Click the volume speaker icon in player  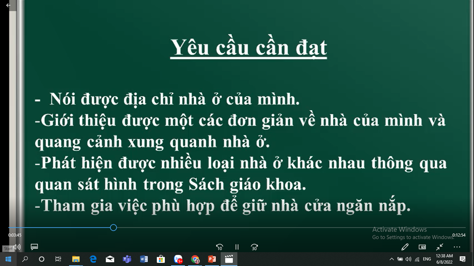(x=17, y=247)
